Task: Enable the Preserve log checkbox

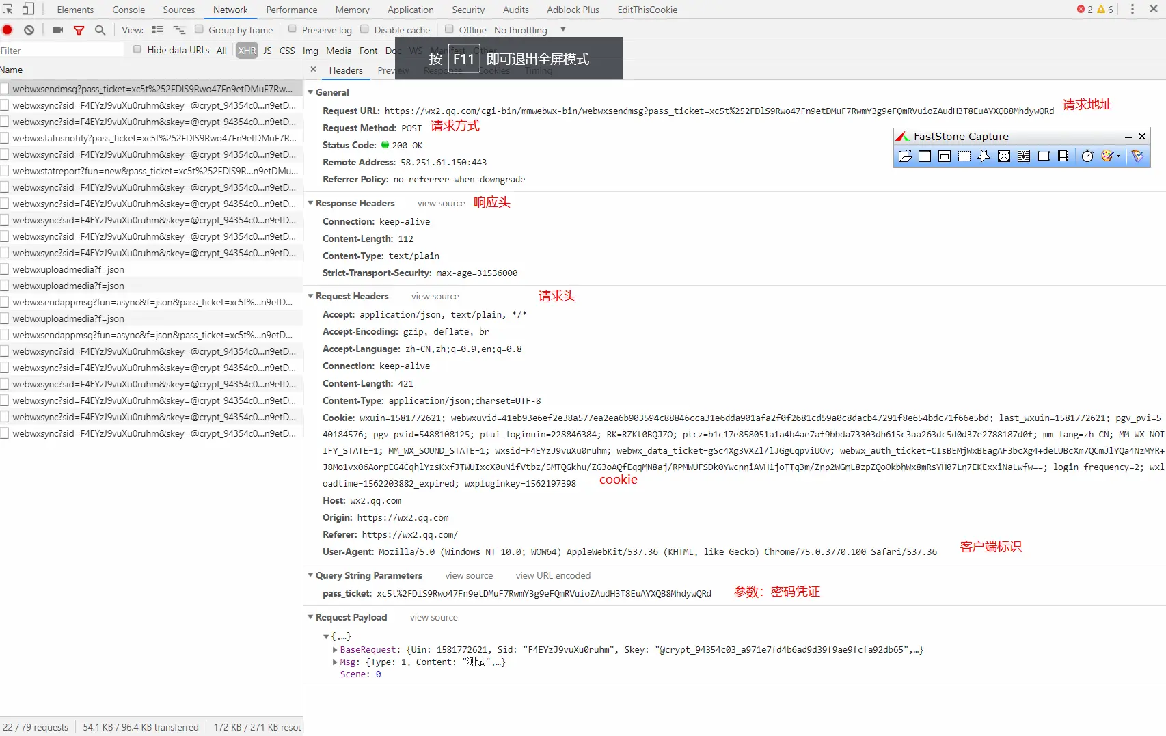Action: coord(293,29)
